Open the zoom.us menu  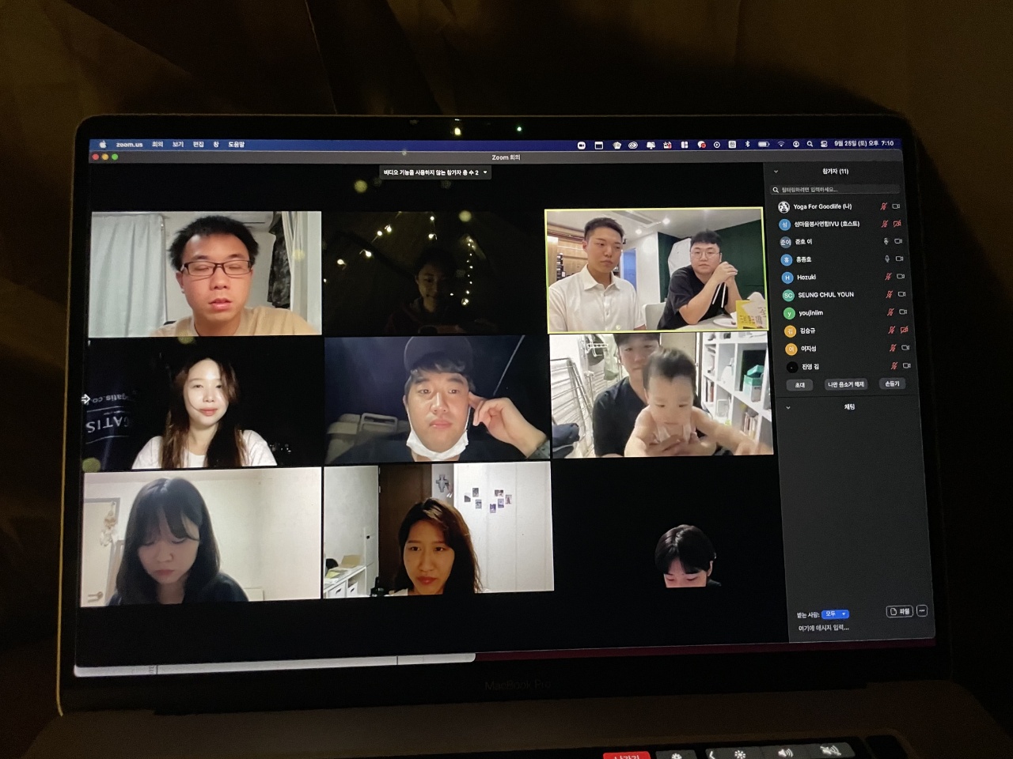(x=129, y=145)
